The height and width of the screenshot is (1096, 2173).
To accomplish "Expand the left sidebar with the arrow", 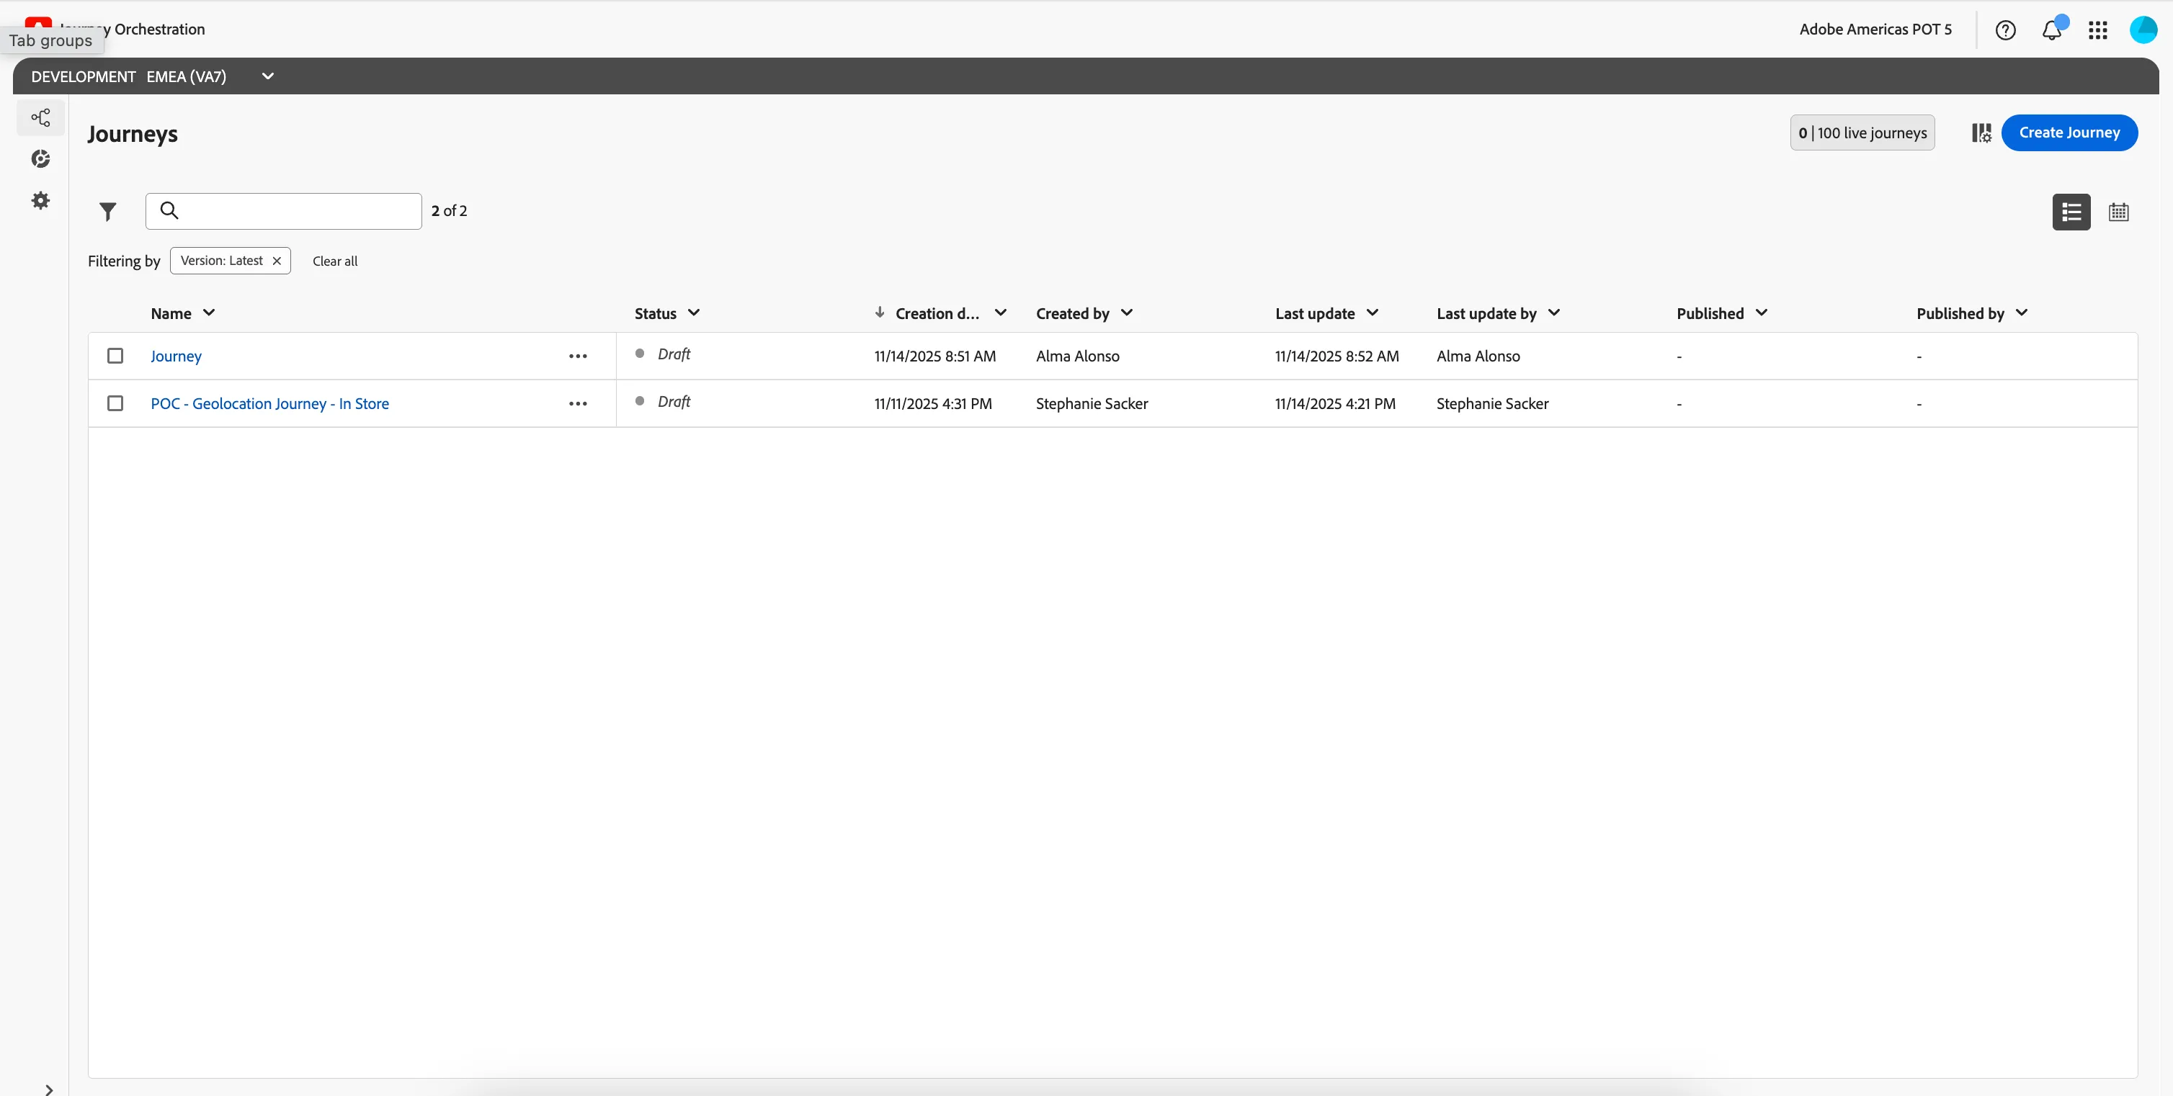I will (x=49, y=1090).
